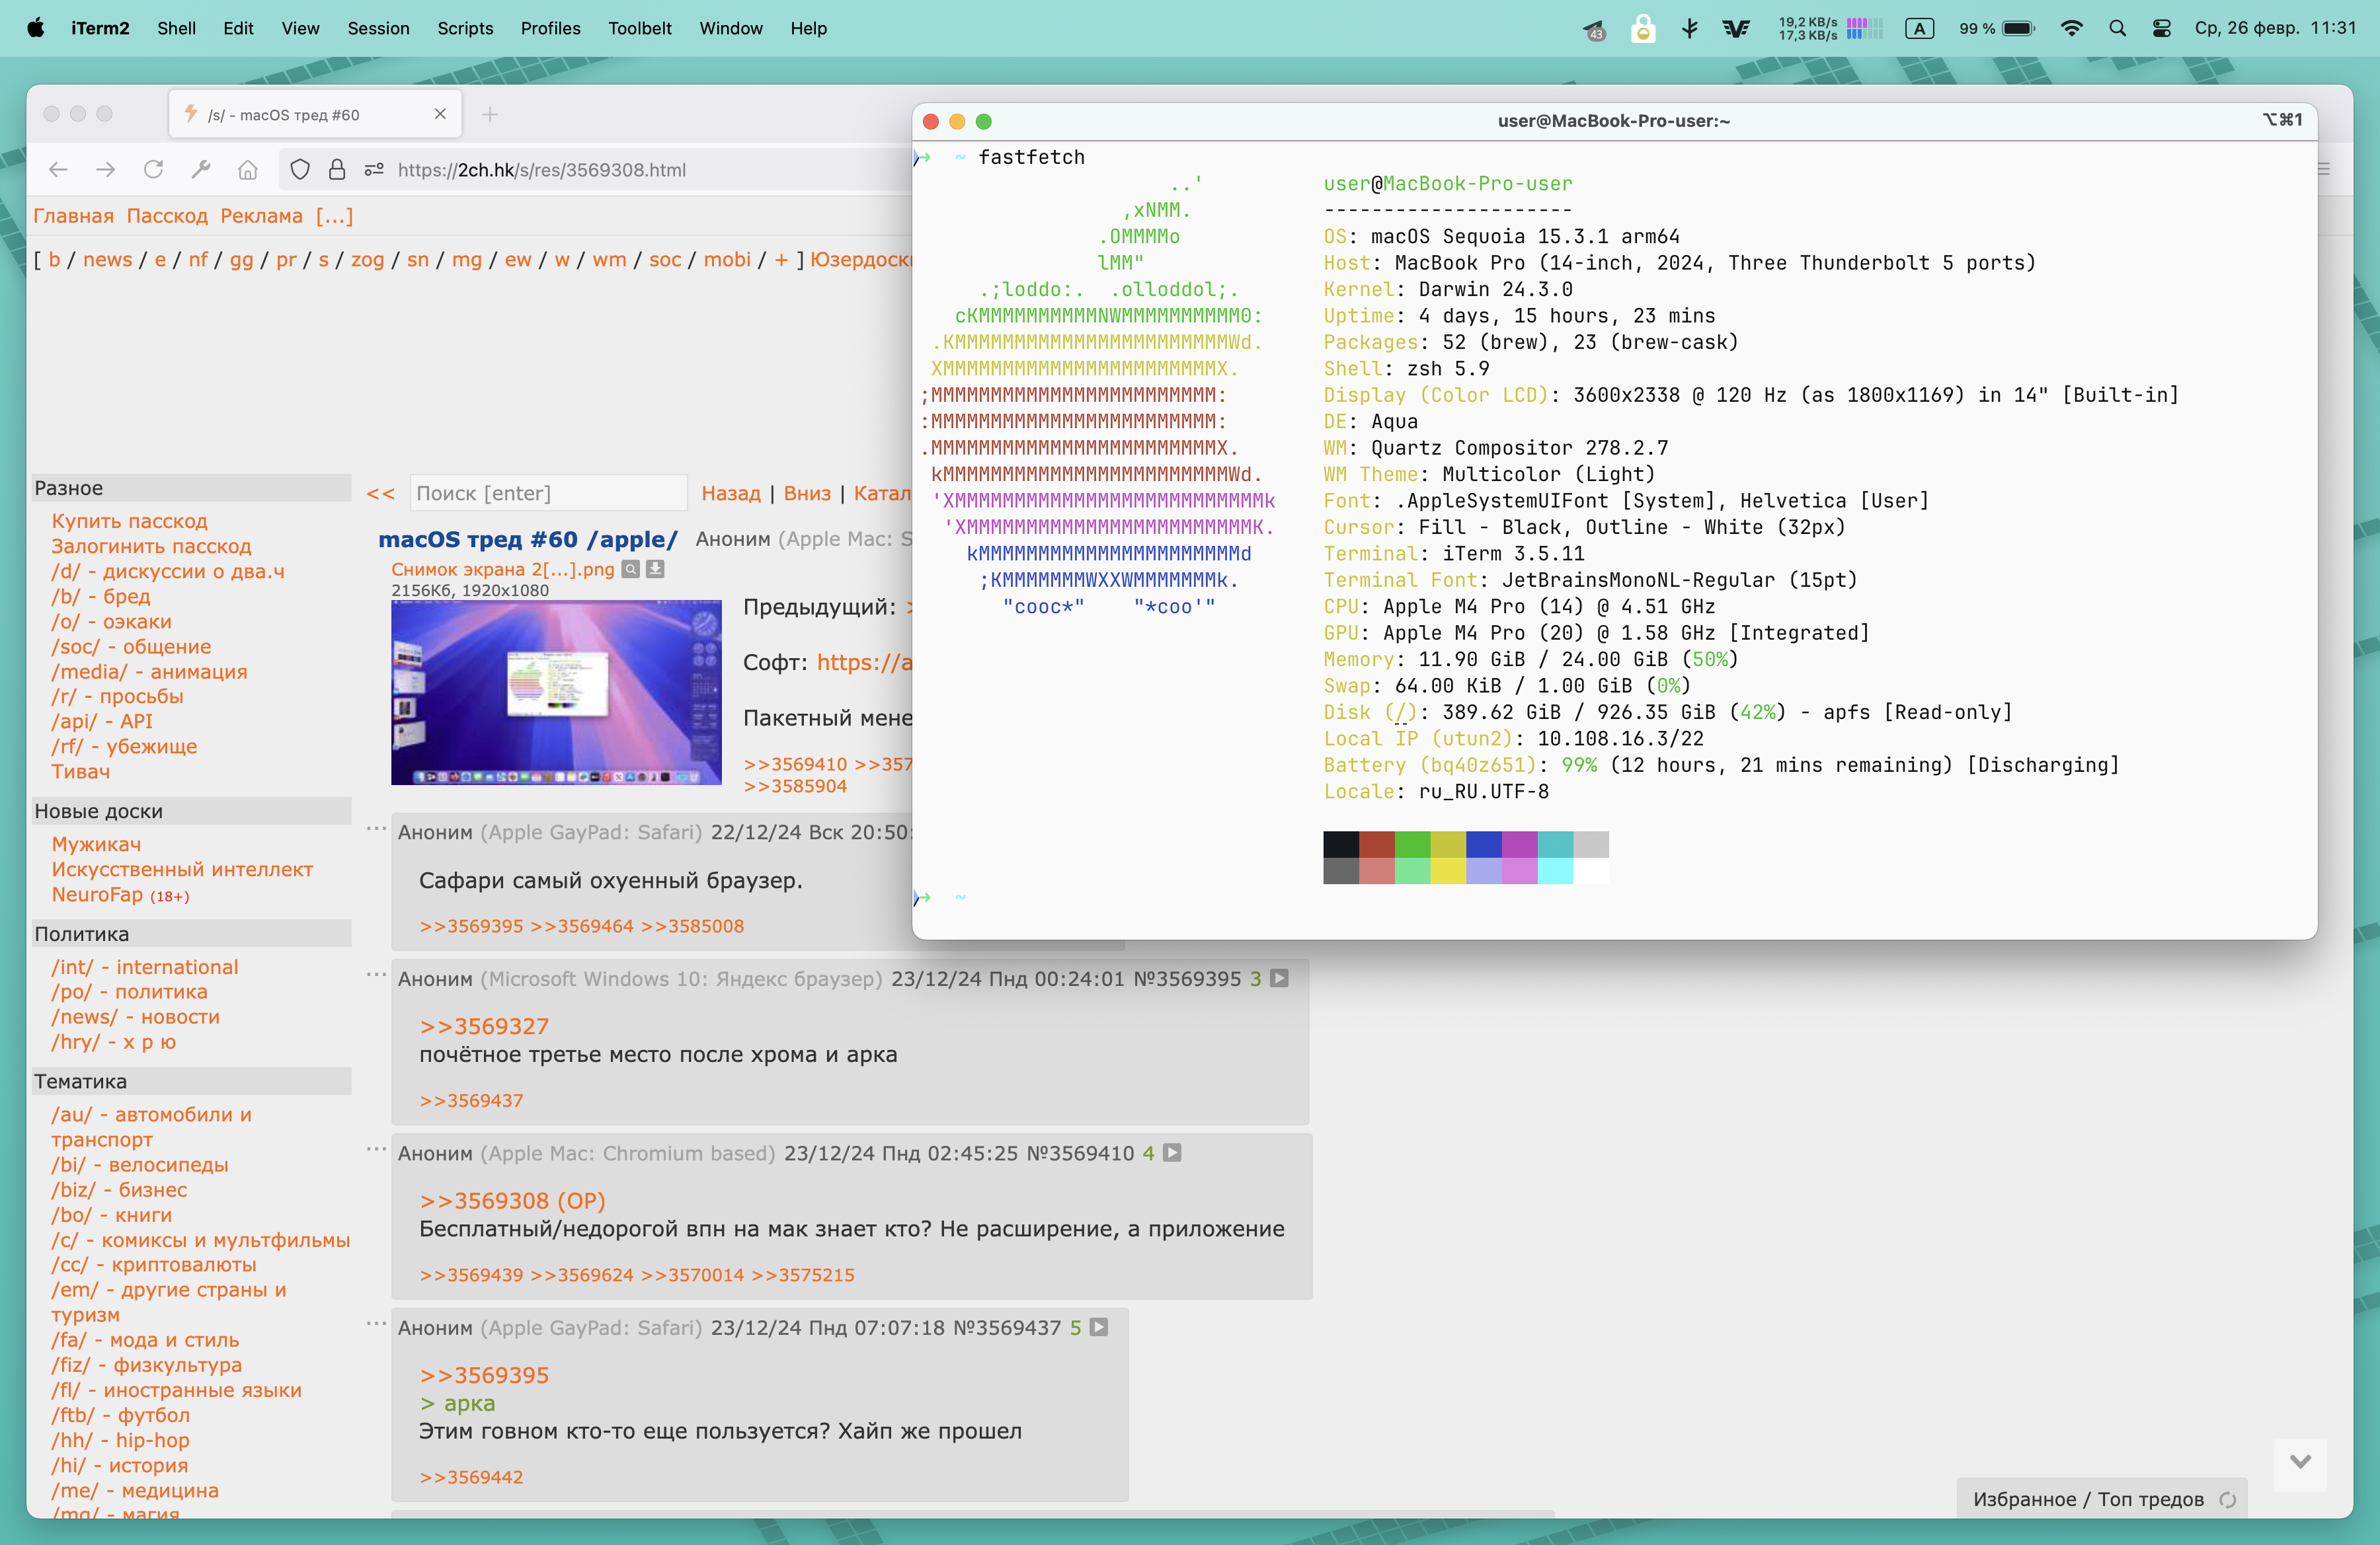Go back in the browser
This screenshot has width=2380, height=1545.
58,170
